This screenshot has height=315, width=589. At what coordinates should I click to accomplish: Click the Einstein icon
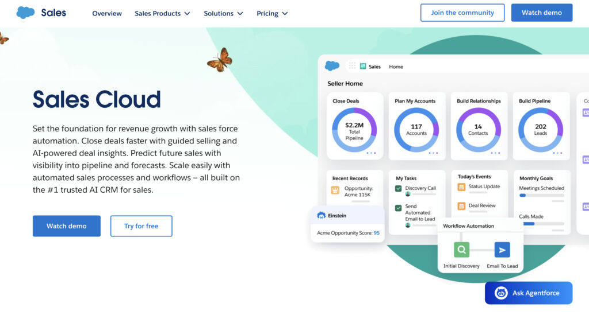tap(321, 215)
